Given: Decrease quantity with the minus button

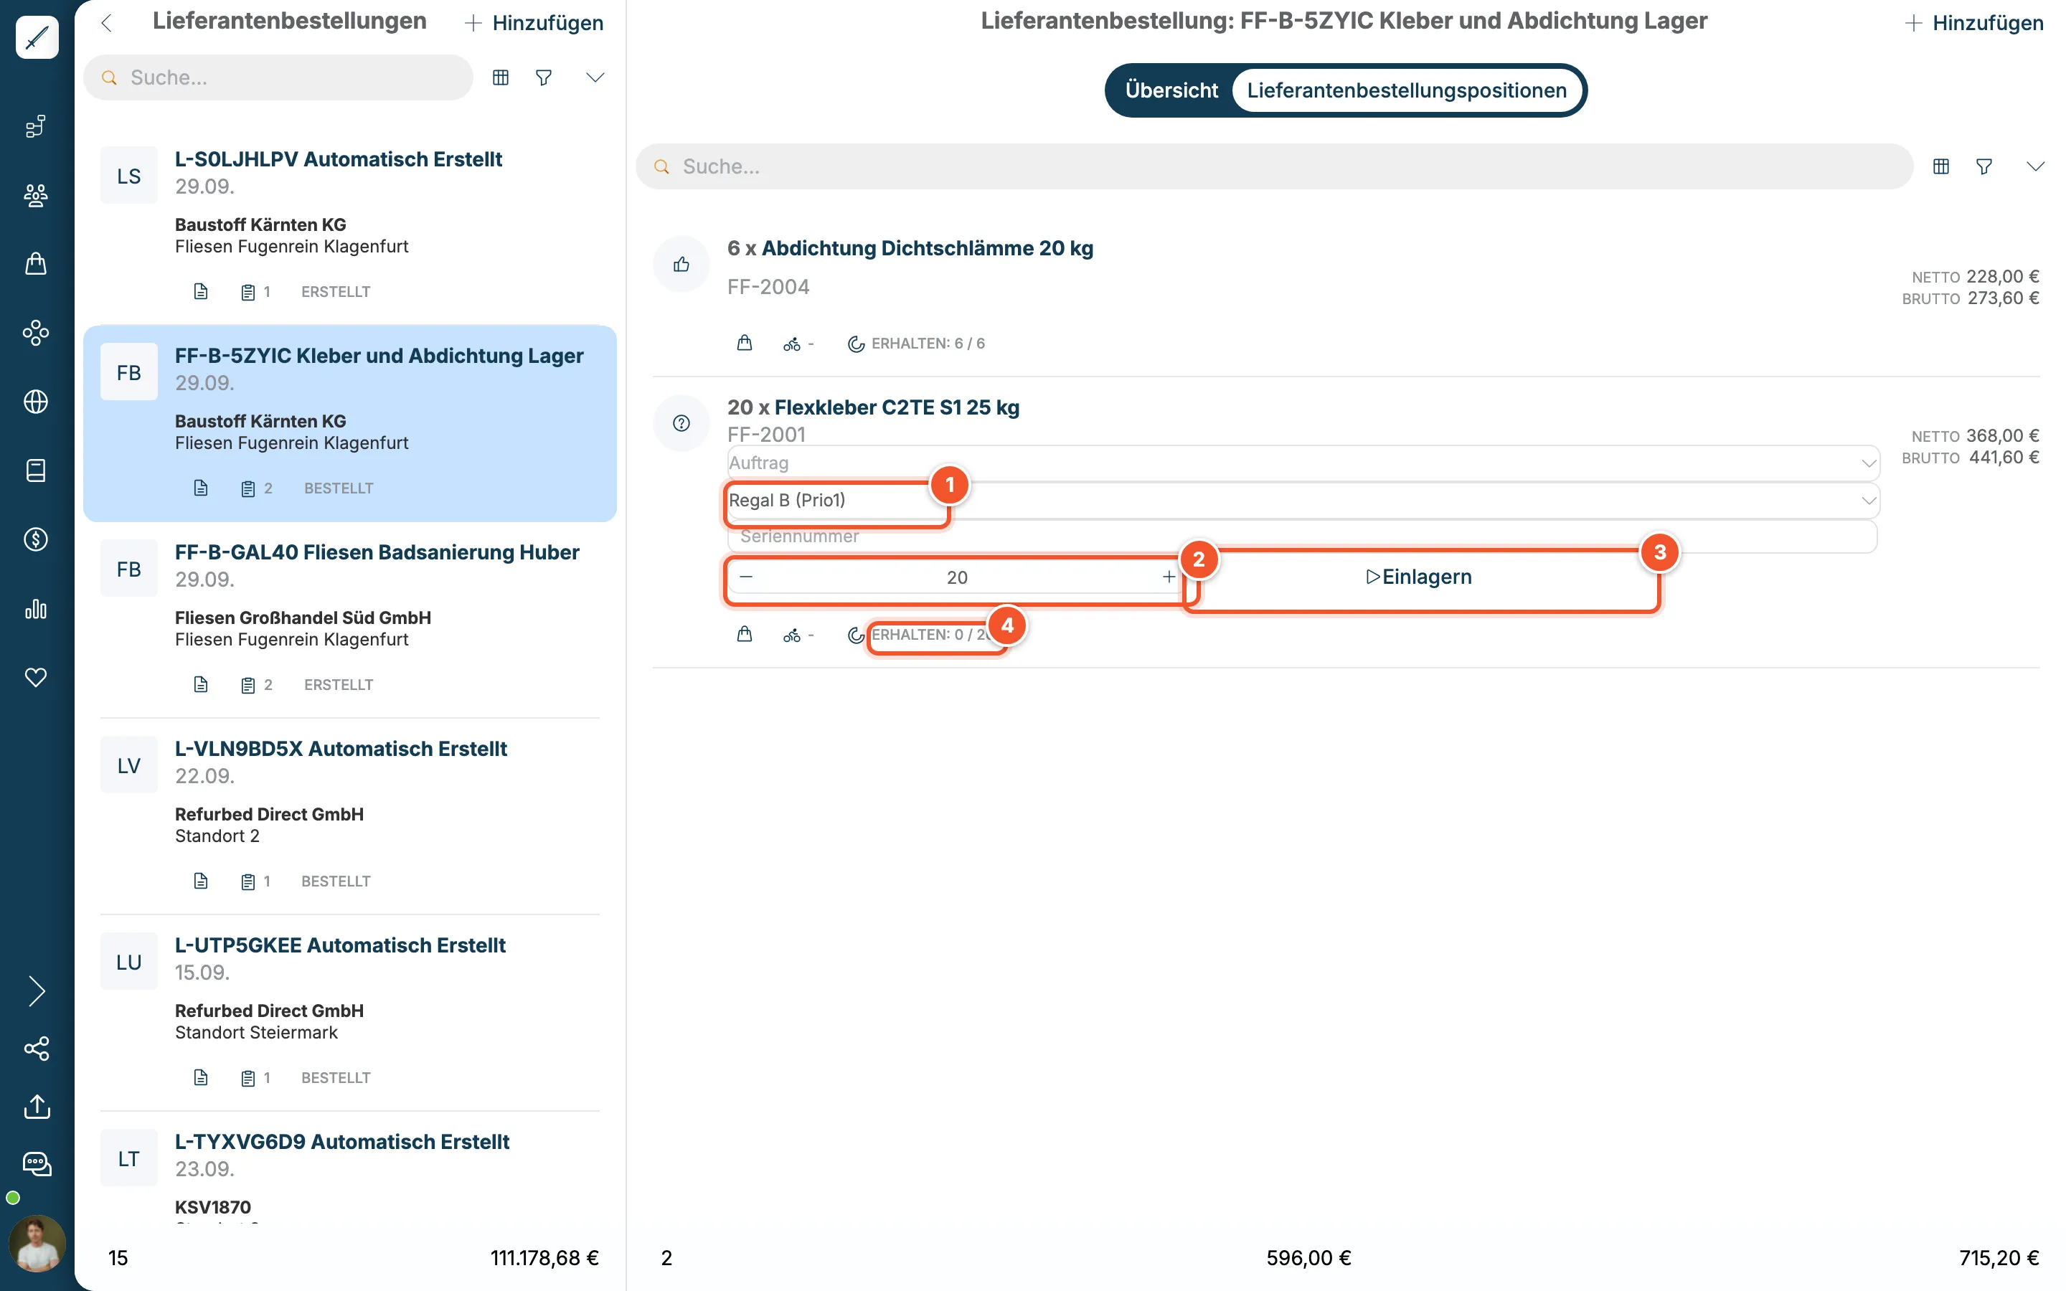Looking at the screenshot, I should point(746,577).
